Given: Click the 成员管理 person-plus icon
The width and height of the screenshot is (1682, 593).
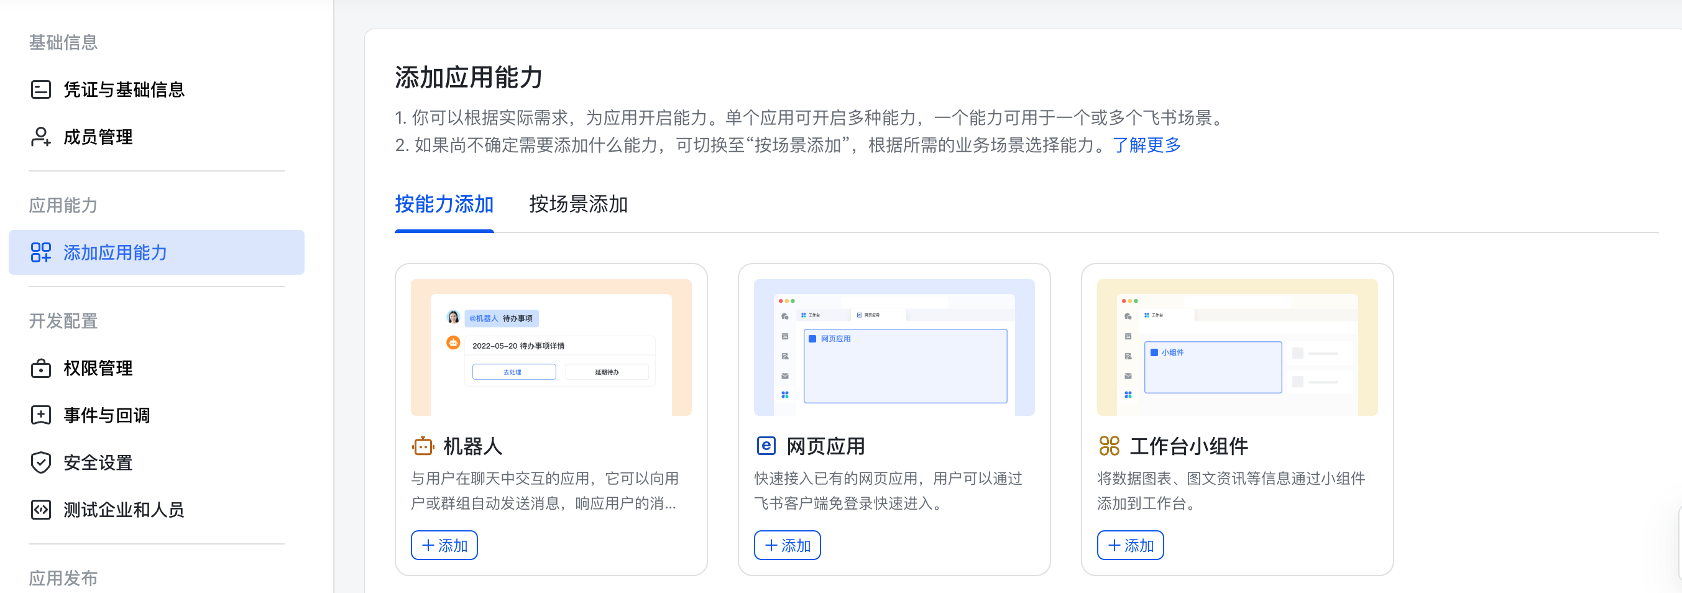Looking at the screenshot, I should 40,137.
